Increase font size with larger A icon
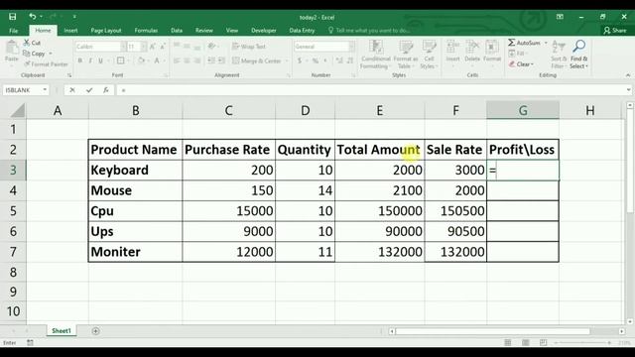The image size is (635, 357). tap(153, 47)
